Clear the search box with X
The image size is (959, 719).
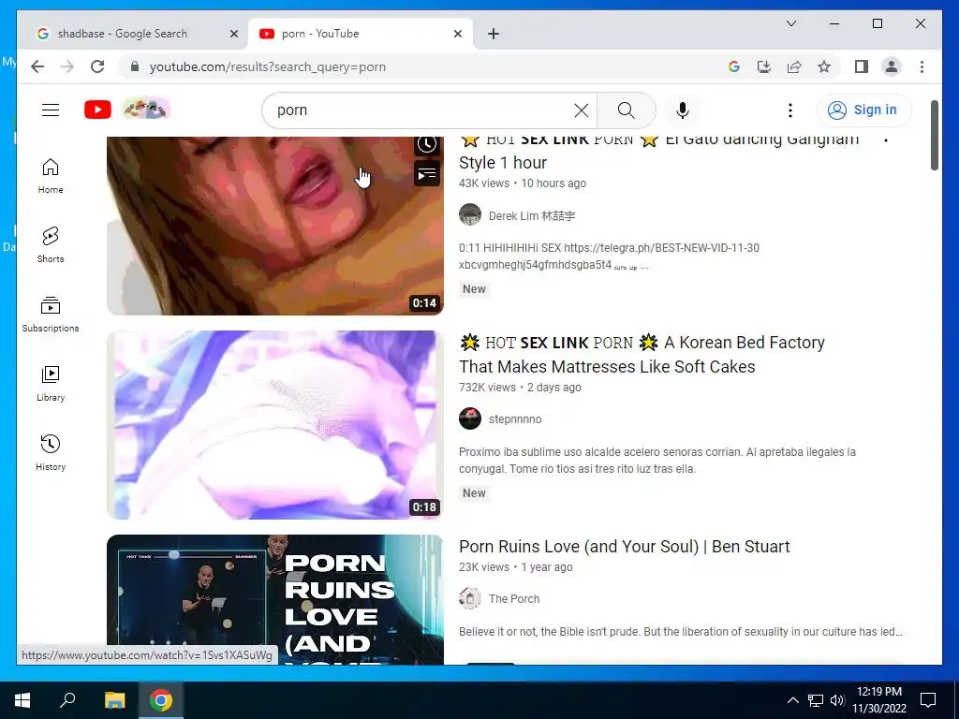(581, 110)
